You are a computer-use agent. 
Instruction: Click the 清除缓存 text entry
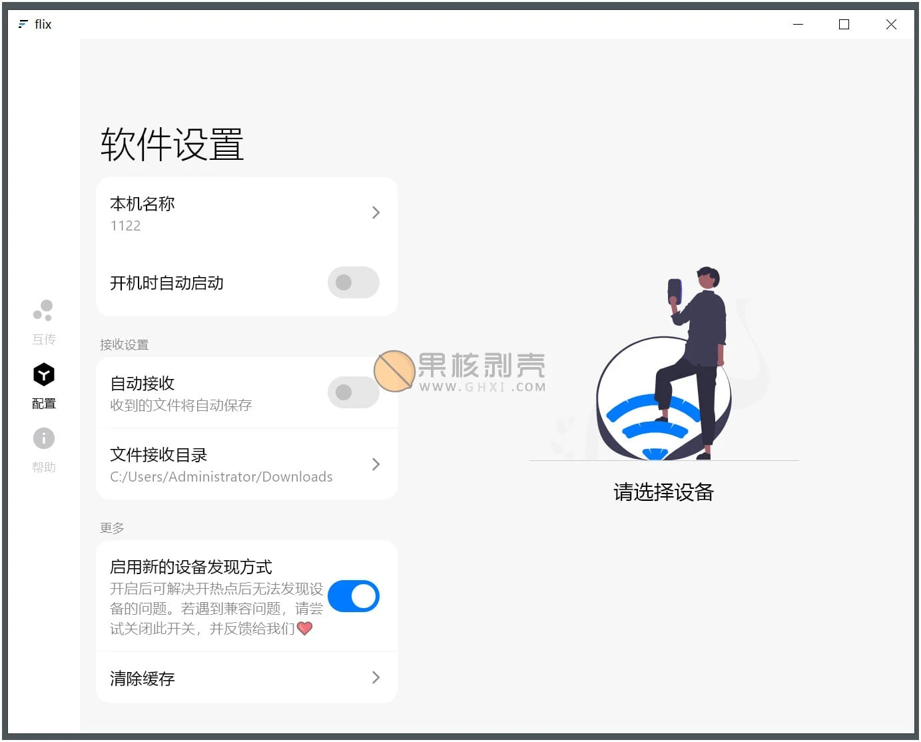tap(143, 678)
